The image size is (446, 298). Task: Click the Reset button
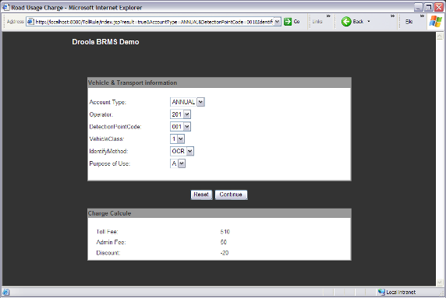[201, 195]
